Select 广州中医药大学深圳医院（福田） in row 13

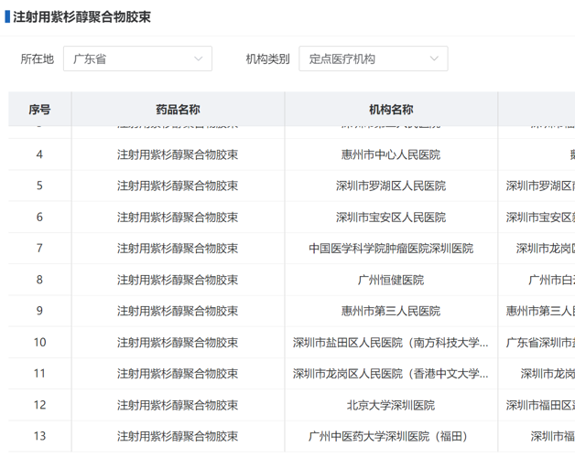388,436
